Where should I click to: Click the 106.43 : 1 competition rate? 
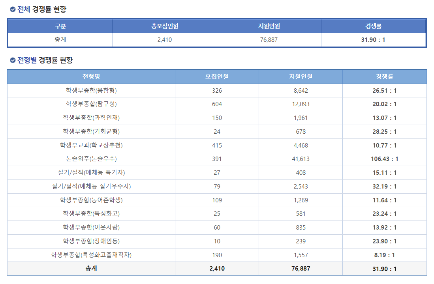coord(385,159)
